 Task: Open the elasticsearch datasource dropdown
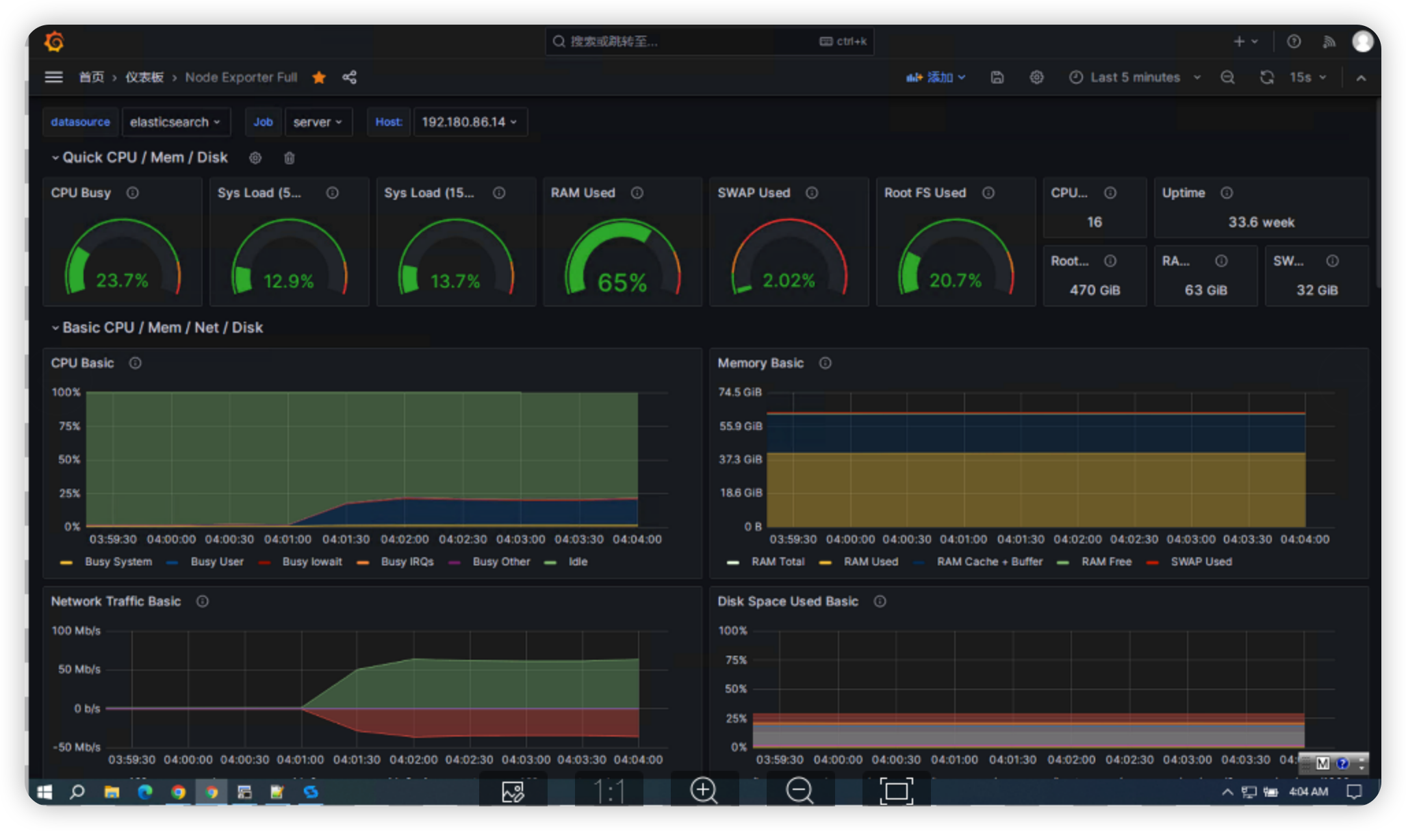pos(175,122)
